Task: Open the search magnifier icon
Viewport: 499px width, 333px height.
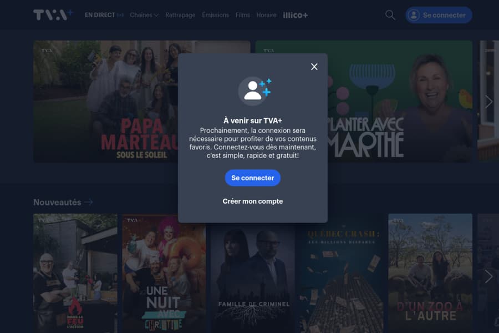Action: [390, 15]
